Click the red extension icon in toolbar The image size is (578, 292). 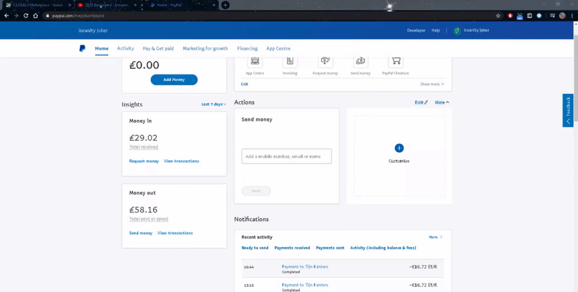pyautogui.click(x=510, y=16)
